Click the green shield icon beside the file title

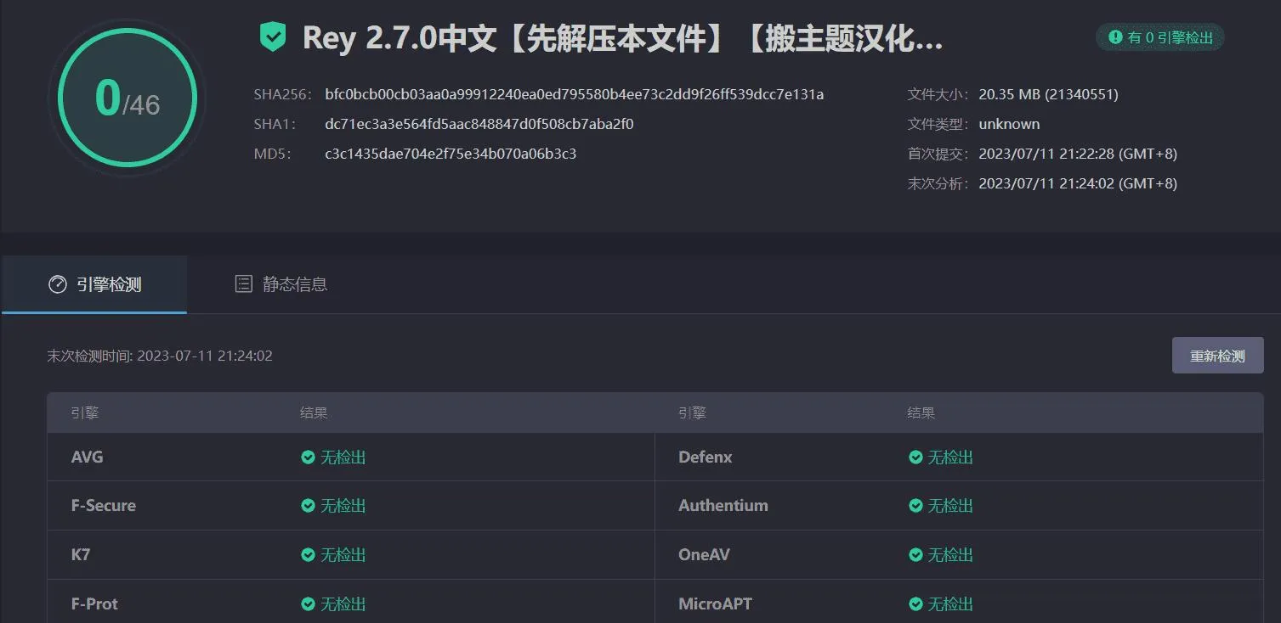[x=273, y=37]
